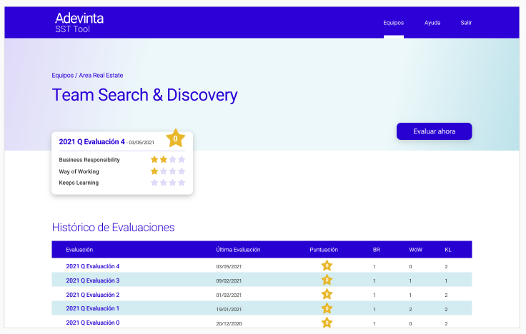Screen dimensions: 526x334
Task: Click the gold score badge on evaluation card
Action: (x=176, y=138)
